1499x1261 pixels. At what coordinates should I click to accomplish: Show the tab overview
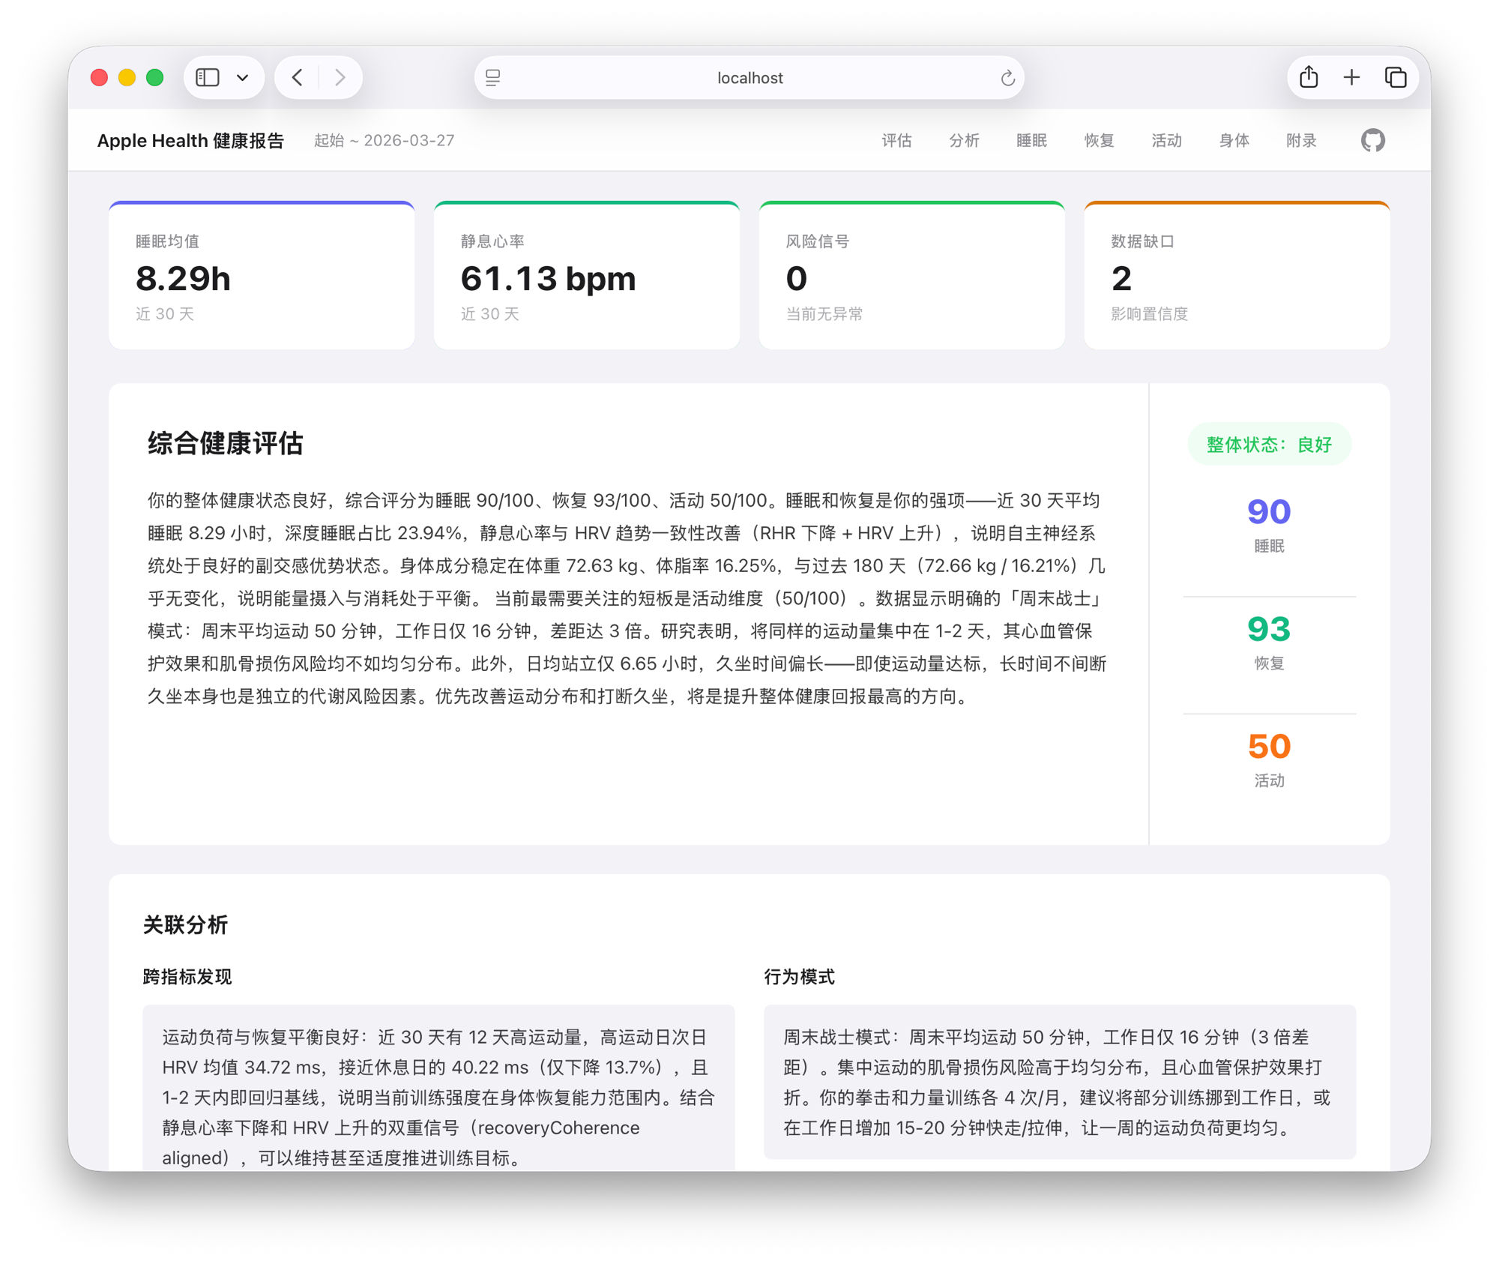point(1395,77)
